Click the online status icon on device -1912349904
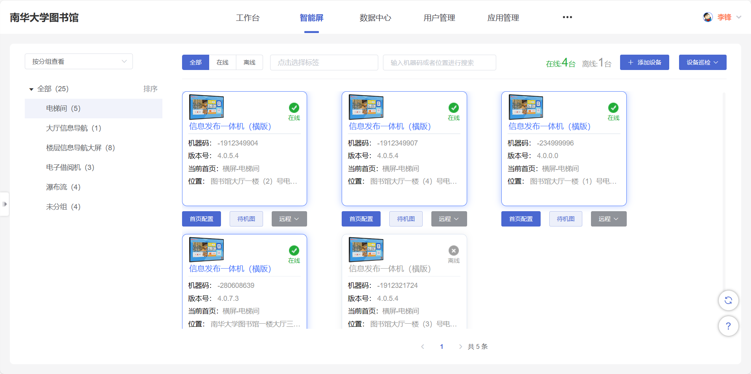751x374 pixels. point(294,108)
